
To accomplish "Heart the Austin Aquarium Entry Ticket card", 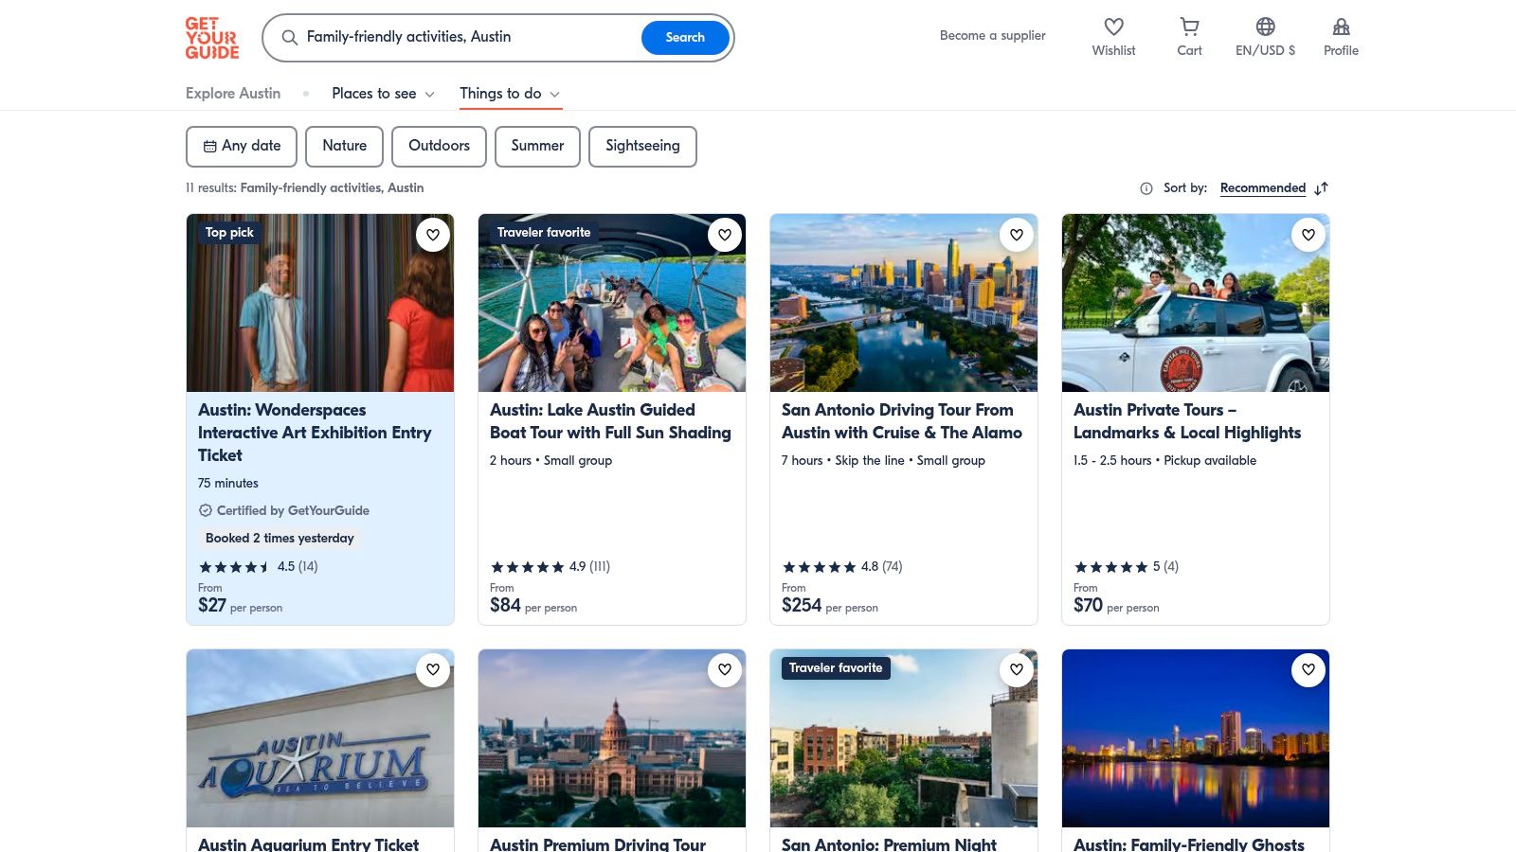I will click(x=433, y=670).
